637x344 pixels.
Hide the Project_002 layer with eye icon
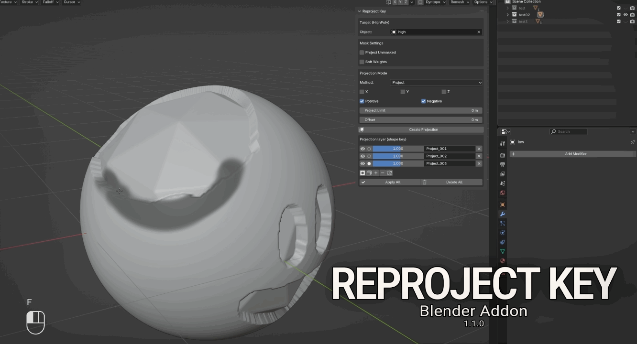click(362, 156)
